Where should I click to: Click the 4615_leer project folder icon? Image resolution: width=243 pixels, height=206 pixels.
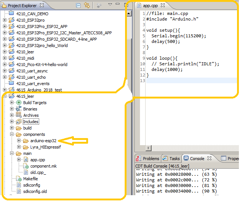click(12, 96)
